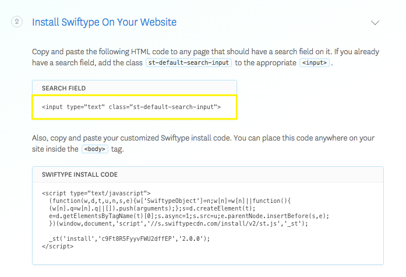Click the closing '</script>' tag line
Screen dimensions: 406x277
(58, 246)
